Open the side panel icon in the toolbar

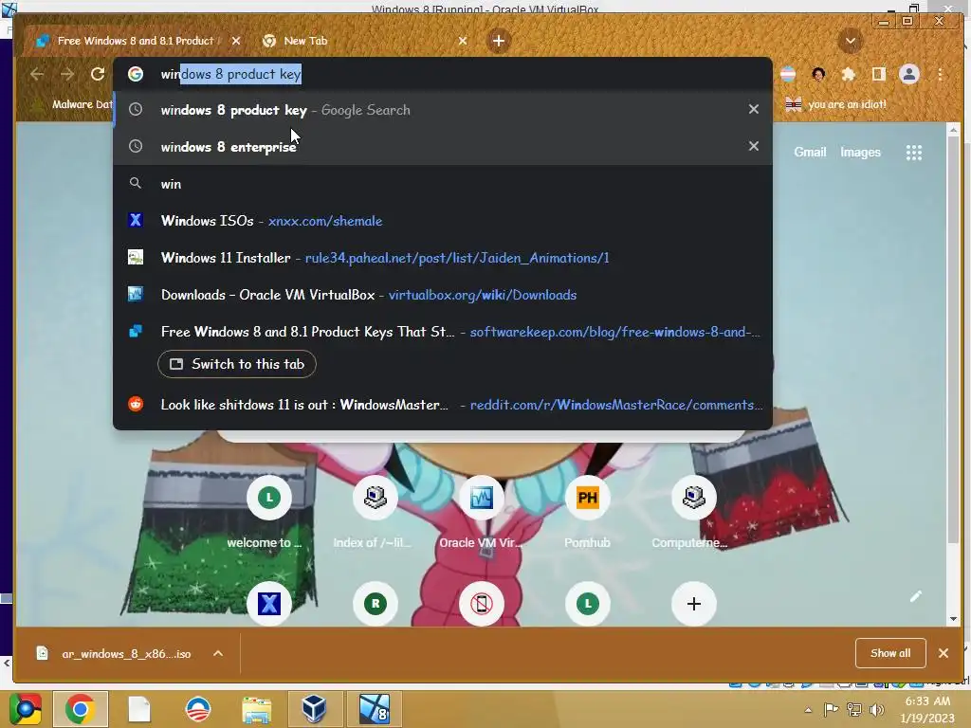click(x=878, y=74)
